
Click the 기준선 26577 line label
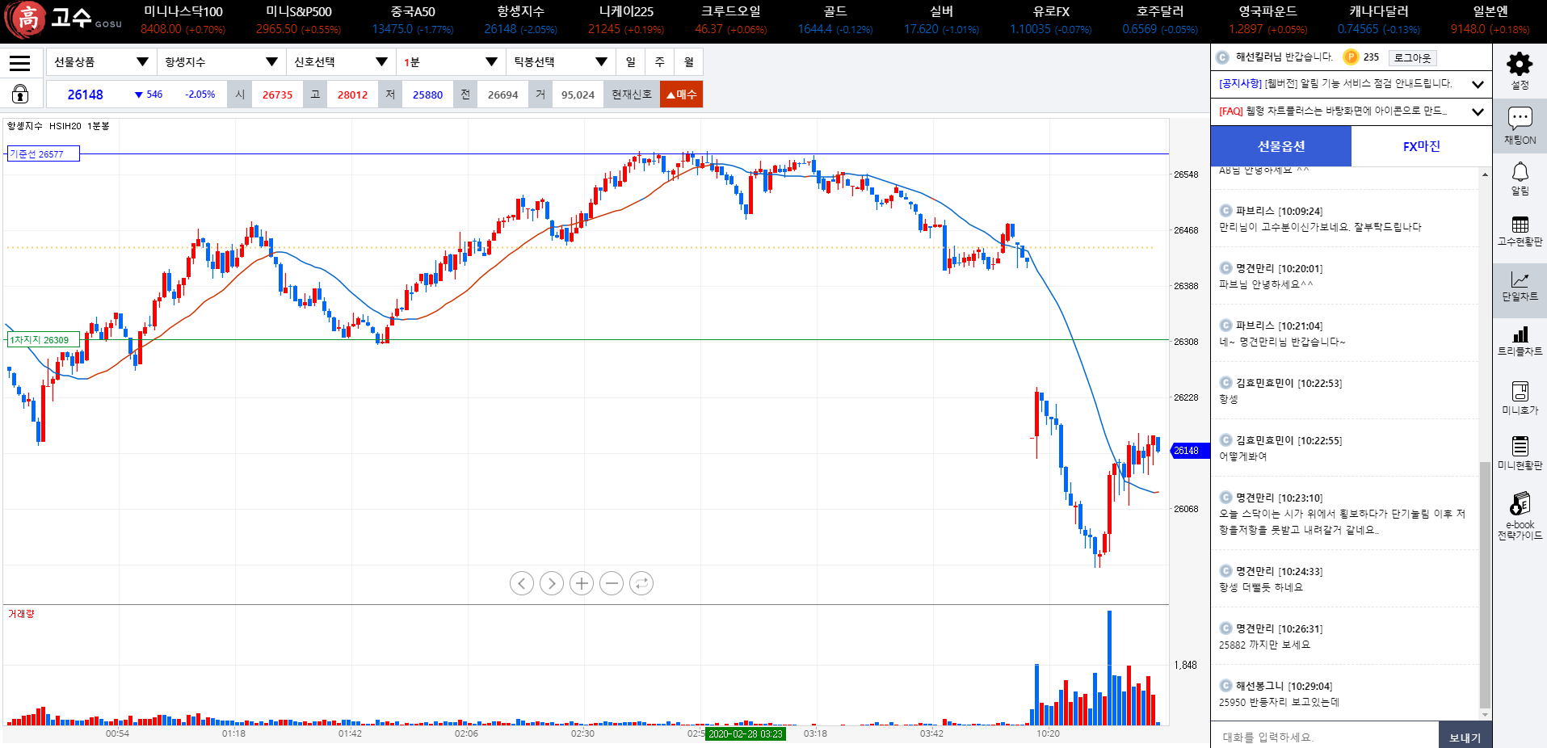43,153
